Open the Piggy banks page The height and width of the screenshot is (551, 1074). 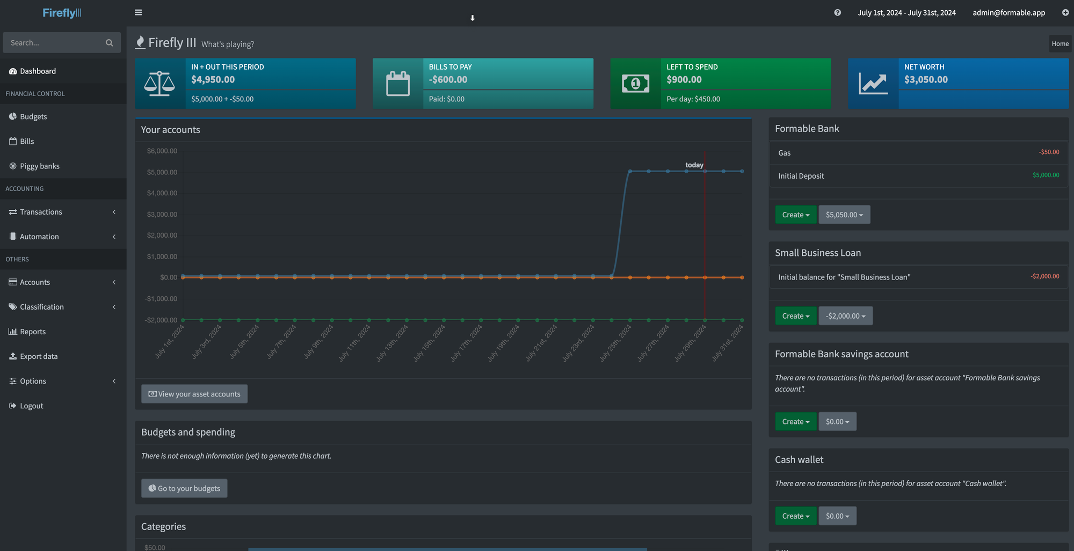[x=39, y=166]
